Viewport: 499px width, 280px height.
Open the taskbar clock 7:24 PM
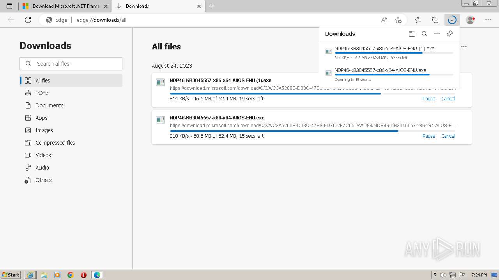[x=479, y=275]
